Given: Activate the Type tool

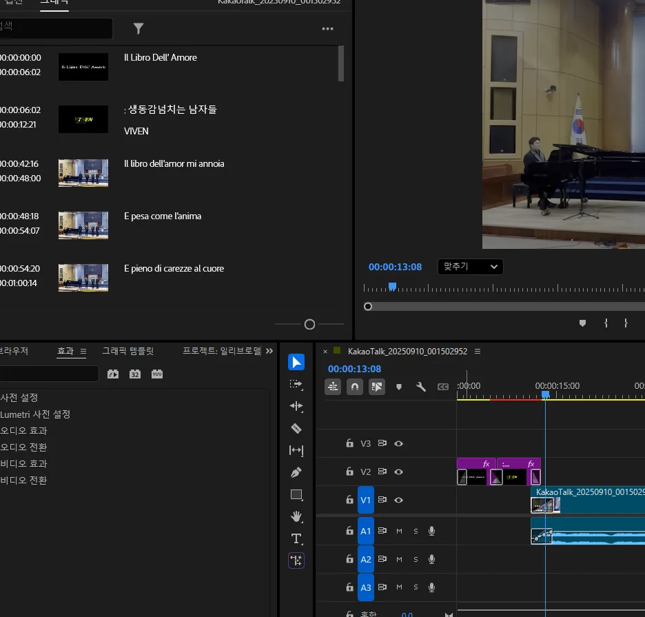Looking at the screenshot, I should point(296,538).
